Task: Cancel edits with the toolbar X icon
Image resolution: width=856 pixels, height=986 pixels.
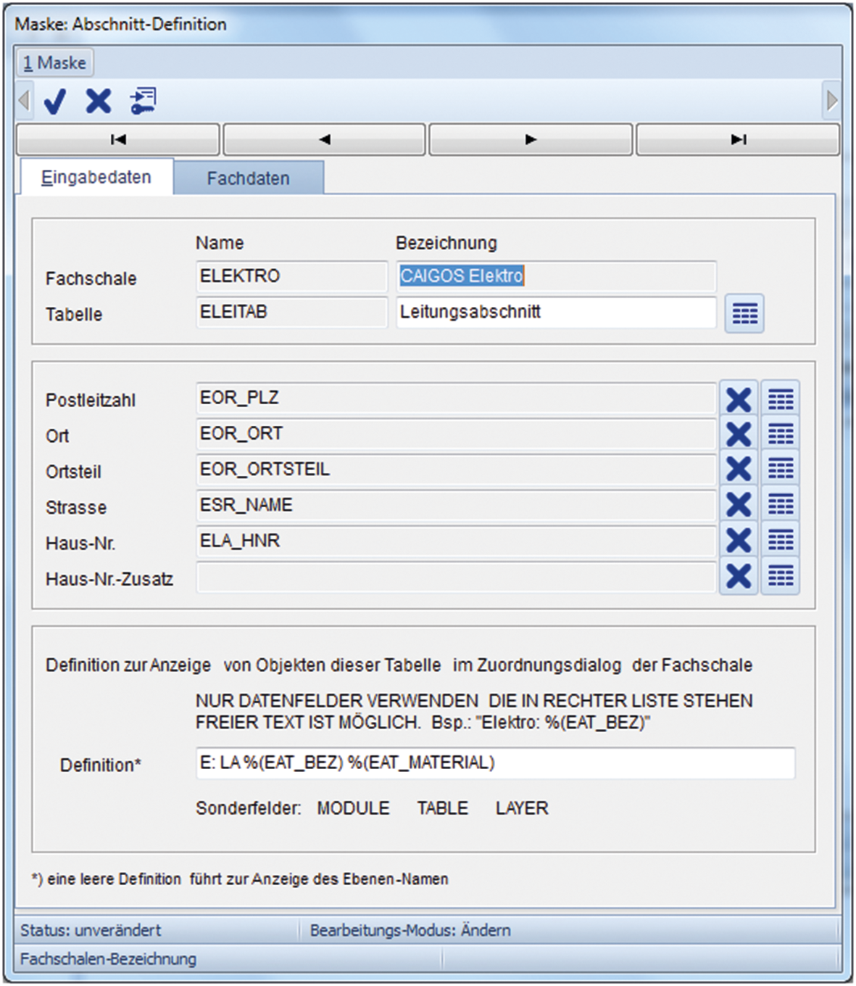Action: click(99, 101)
